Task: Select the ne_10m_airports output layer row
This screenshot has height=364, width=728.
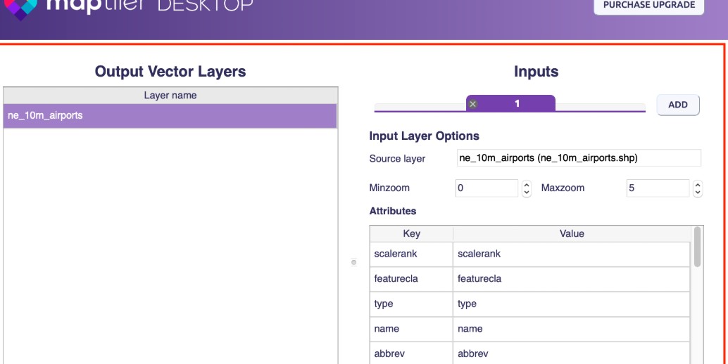Action: coord(170,116)
